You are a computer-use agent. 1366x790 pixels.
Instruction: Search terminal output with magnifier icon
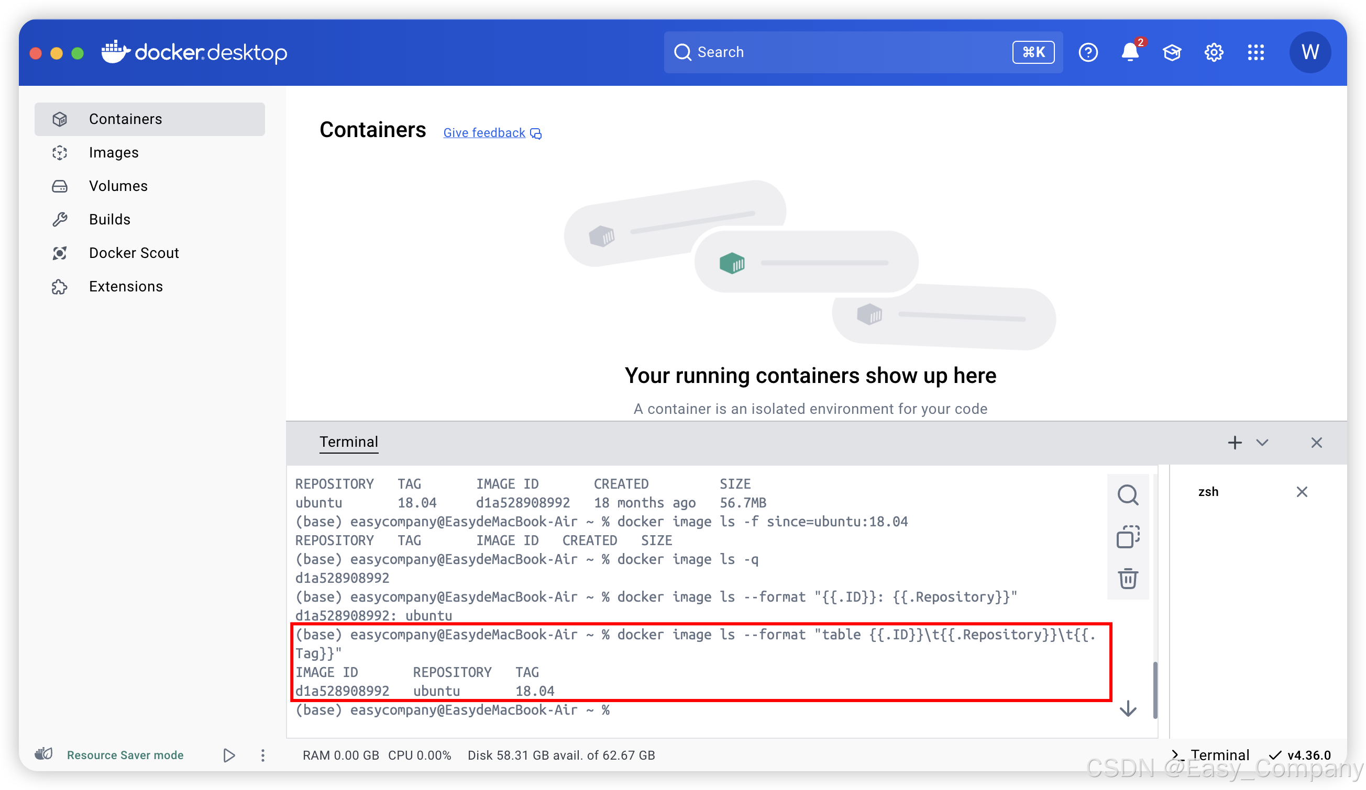1128,495
